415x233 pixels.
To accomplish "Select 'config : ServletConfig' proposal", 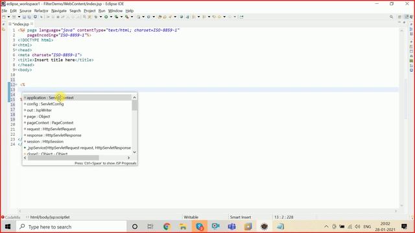I will click(x=77, y=104).
